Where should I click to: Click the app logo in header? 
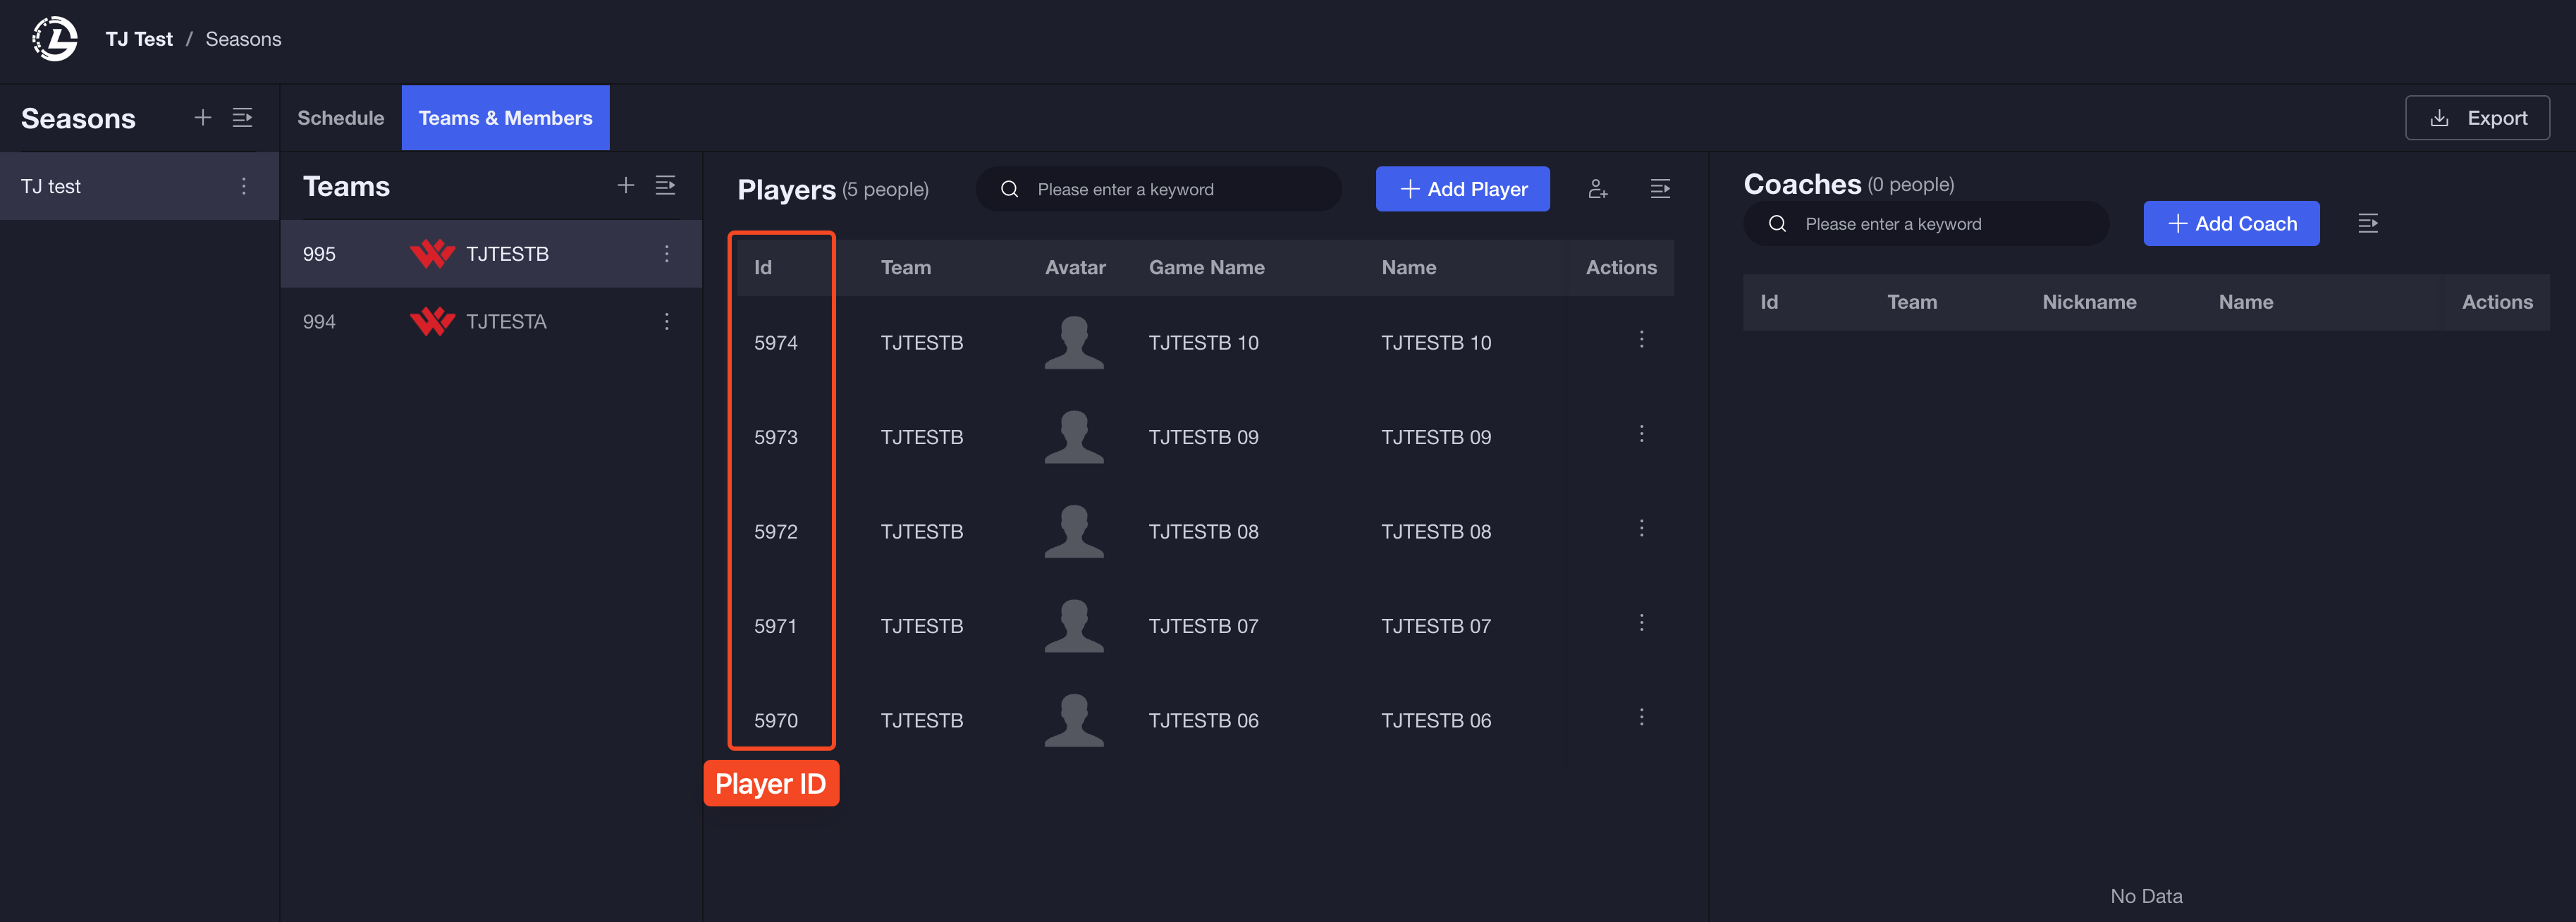[55, 39]
